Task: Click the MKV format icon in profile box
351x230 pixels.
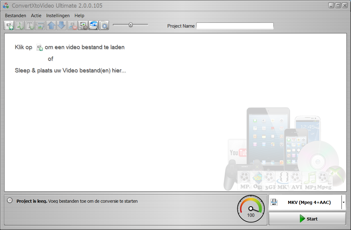Action: pos(274,202)
